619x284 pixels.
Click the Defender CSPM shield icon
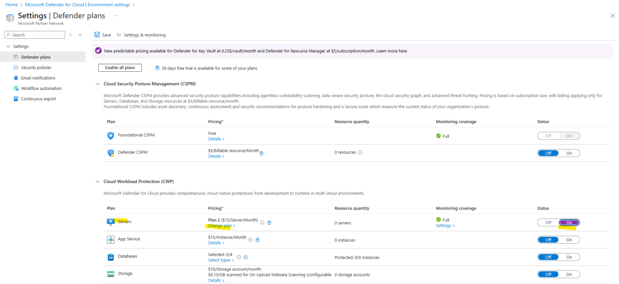click(x=111, y=153)
